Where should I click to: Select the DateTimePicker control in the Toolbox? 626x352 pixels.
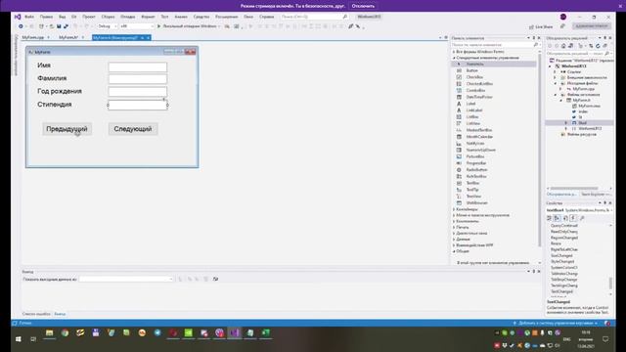click(493, 97)
